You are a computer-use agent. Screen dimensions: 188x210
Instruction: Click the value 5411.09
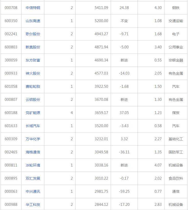(101, 8)
